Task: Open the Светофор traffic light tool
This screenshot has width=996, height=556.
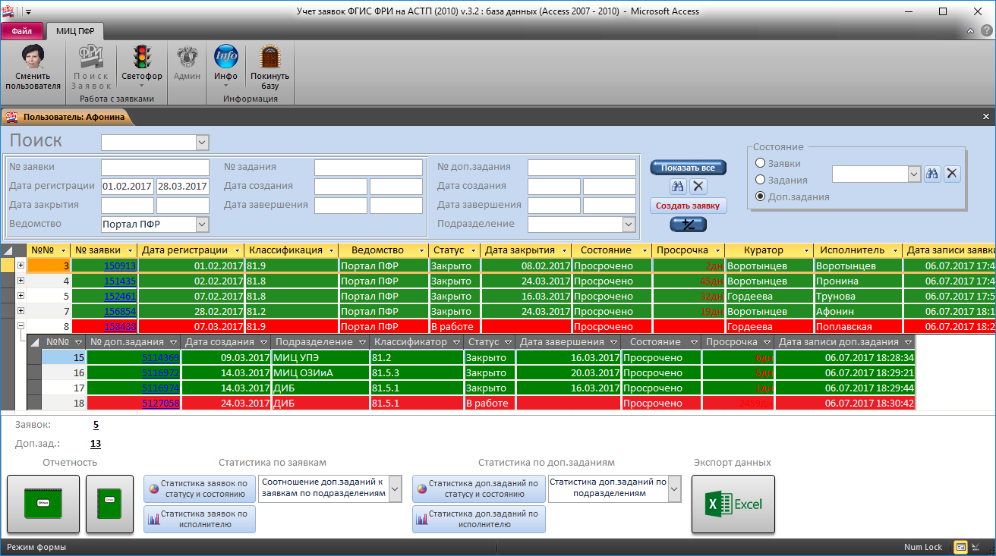Action: point(141,58)
